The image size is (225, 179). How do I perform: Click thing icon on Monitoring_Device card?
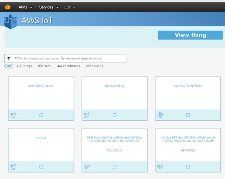[13, 115]
